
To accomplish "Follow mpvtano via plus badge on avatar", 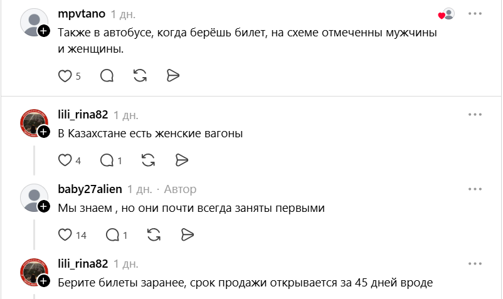I will (44, 31).
